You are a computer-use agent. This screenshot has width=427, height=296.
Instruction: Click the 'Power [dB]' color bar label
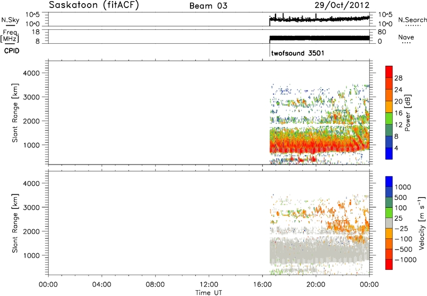pyautogui.click(x=407, y=113)
